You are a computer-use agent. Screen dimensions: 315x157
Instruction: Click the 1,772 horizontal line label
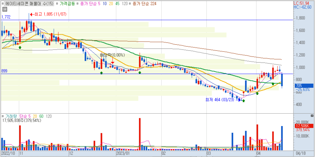pyautogui.click(x=5, y=17)
